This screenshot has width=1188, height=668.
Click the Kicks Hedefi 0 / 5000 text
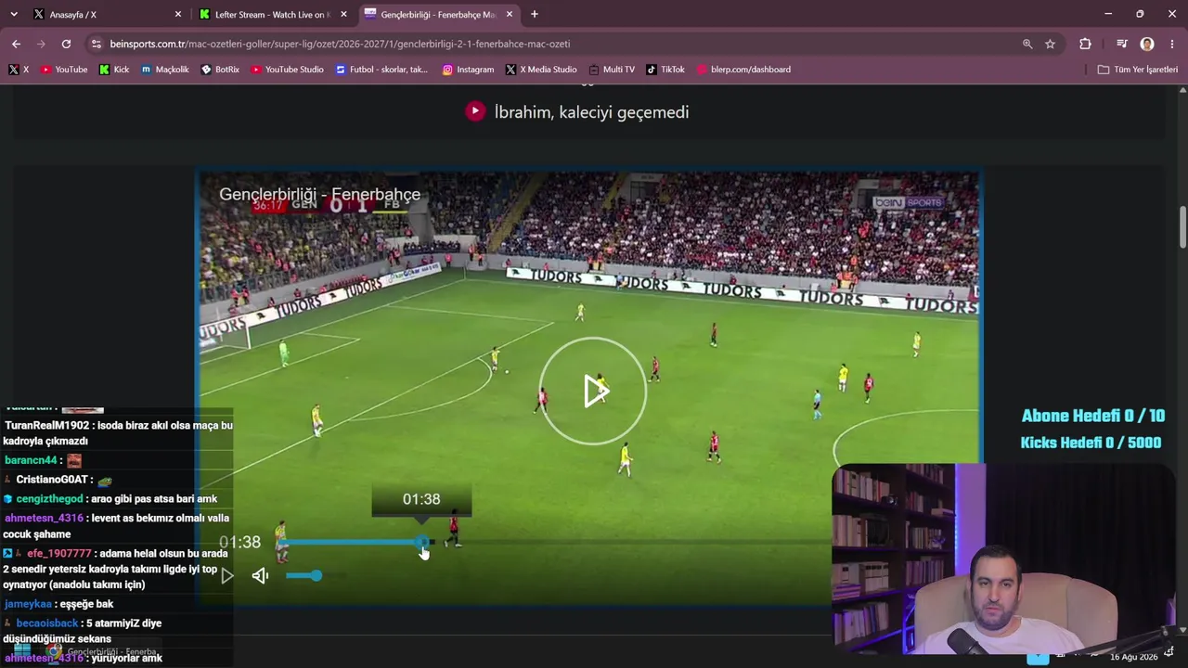click(x=1091, y=443)
